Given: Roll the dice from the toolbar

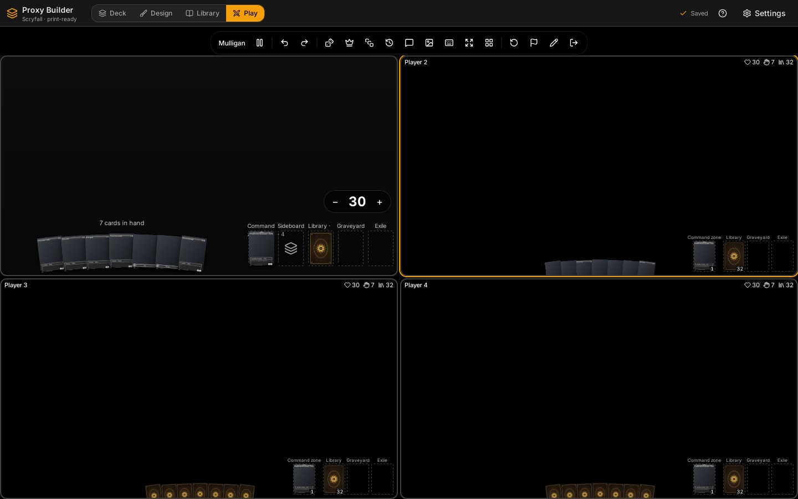Looking at the screenshot, I should (330, 43).
